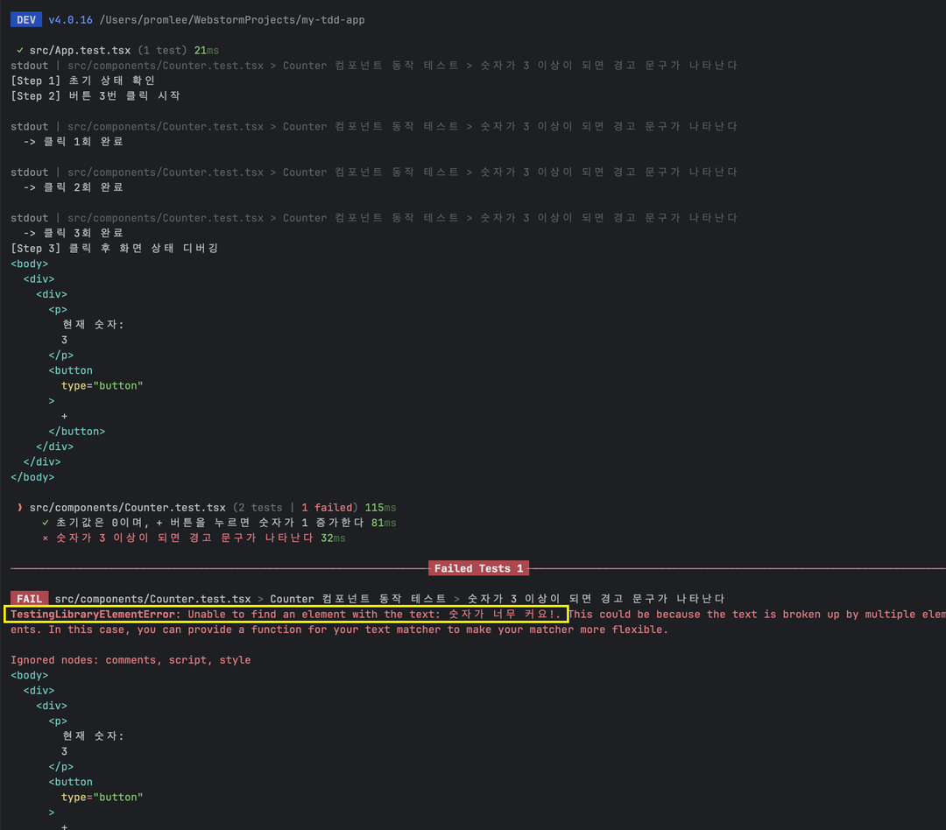Click the Ignored nodes: comments, script, style line
This screenshot has width=946, height=830.
click(131, 660)
